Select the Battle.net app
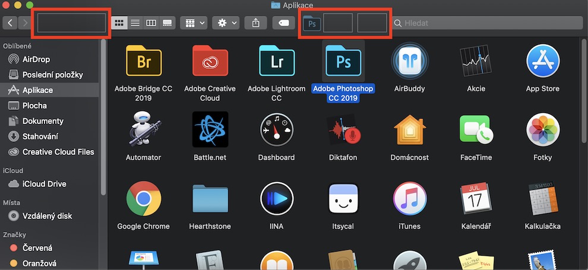This screenshot has height=270, width=588. coord(210,129)
